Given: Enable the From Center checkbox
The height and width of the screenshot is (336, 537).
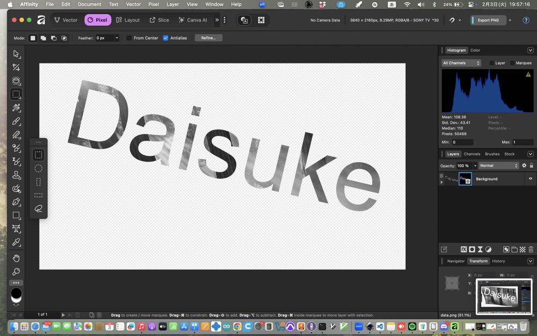Looking at the screenshot, I should tap(129, 38).
